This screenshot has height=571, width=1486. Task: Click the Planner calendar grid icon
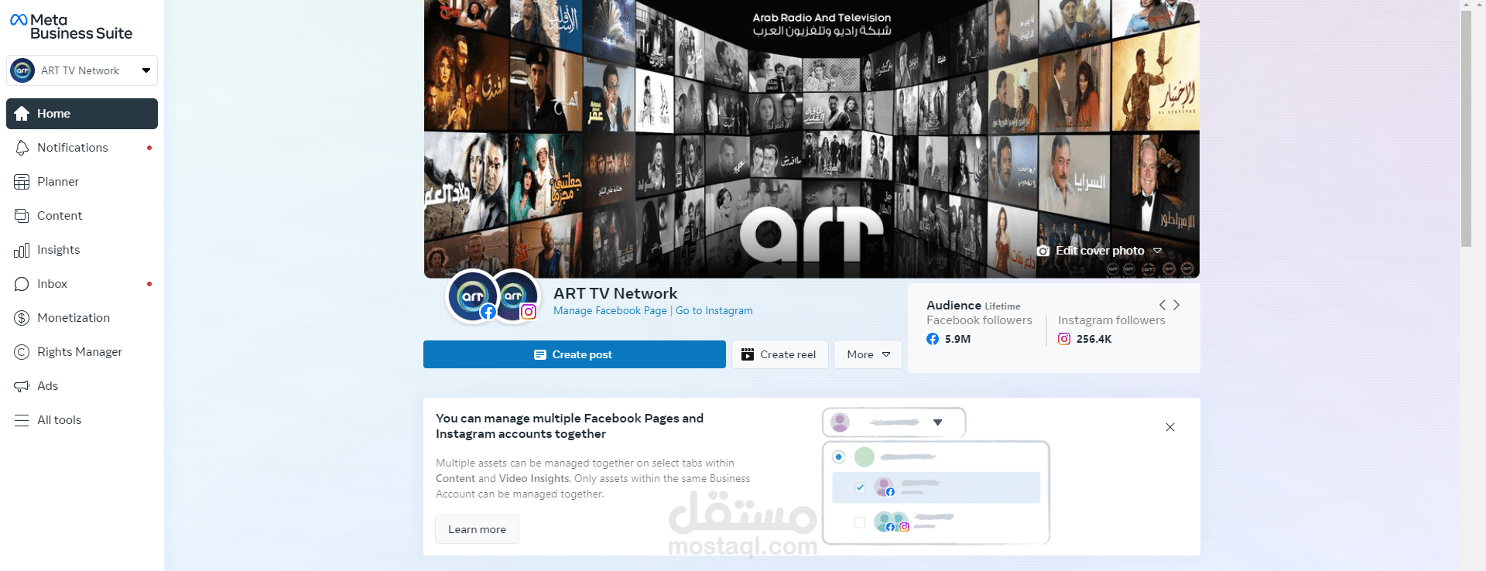click(x=22, y=182)
